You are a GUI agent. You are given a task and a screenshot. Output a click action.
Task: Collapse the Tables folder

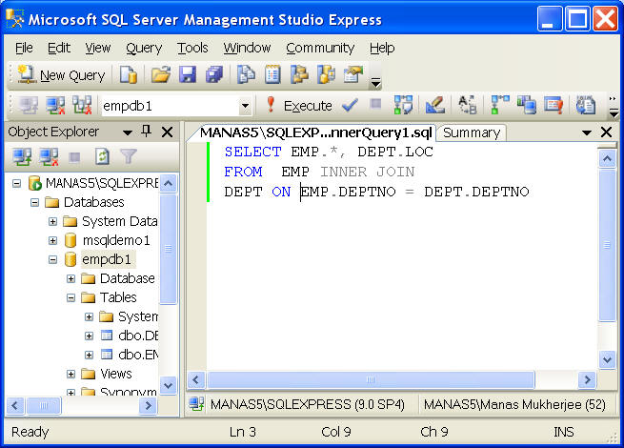point(70,297)
